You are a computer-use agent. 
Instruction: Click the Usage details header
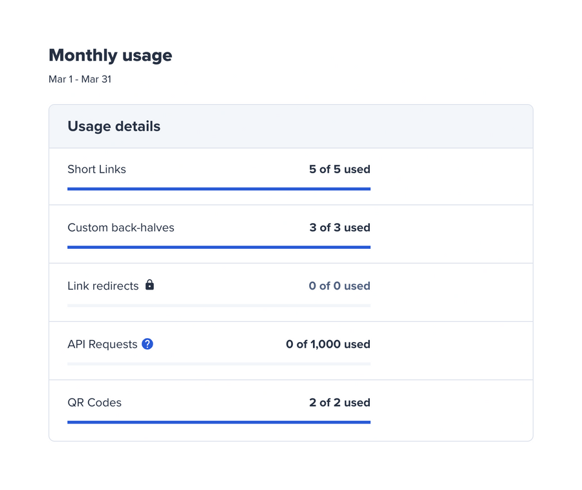point(114,126)
